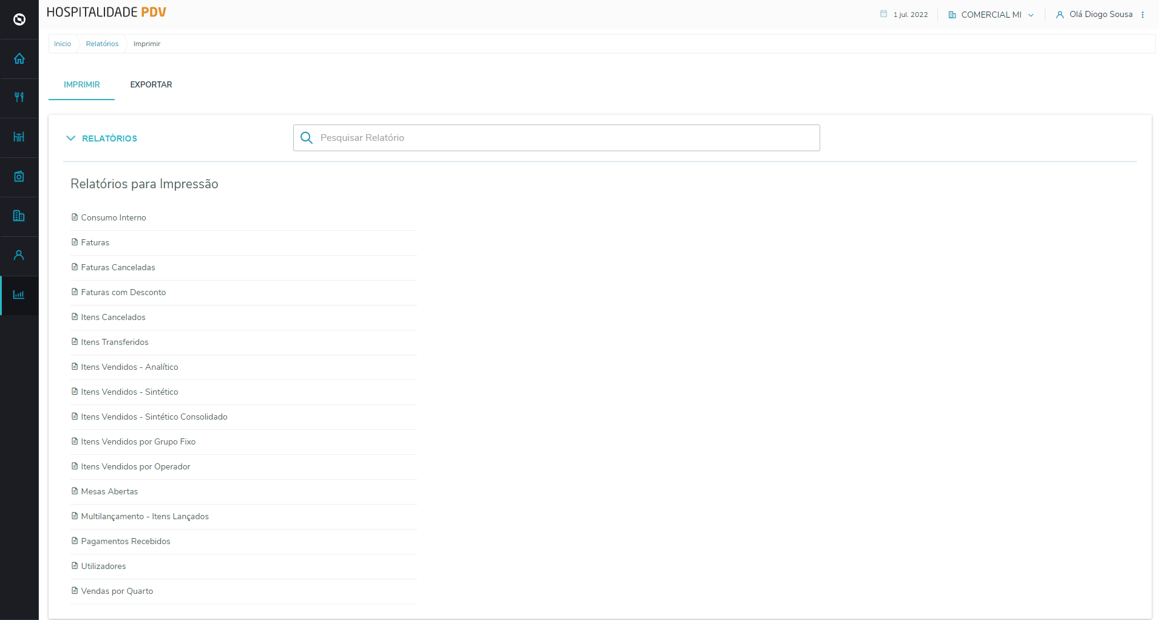Open the three-dot user options menu

pyautogui.click(x=1143, y=15)
